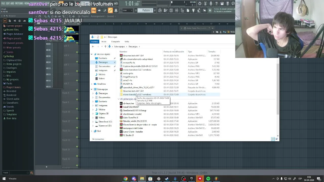
Task: Click the microphone recording icon in toolbar
Action: pos(211,3)
